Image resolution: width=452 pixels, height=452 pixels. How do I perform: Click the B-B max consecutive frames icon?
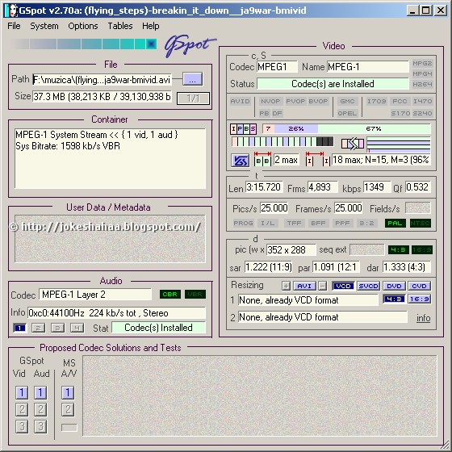click(x=262, y=159)
